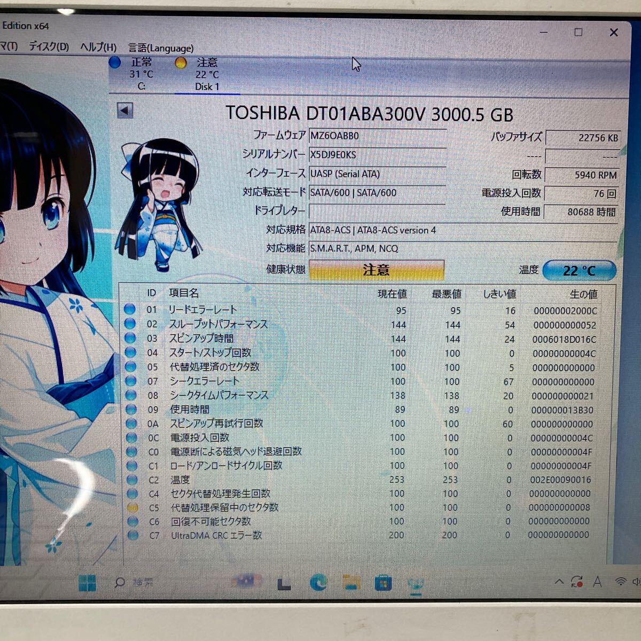Click the IME input mode A indicator
The height and width of the screenshot is (641, 641).
[x=597, y=582]
